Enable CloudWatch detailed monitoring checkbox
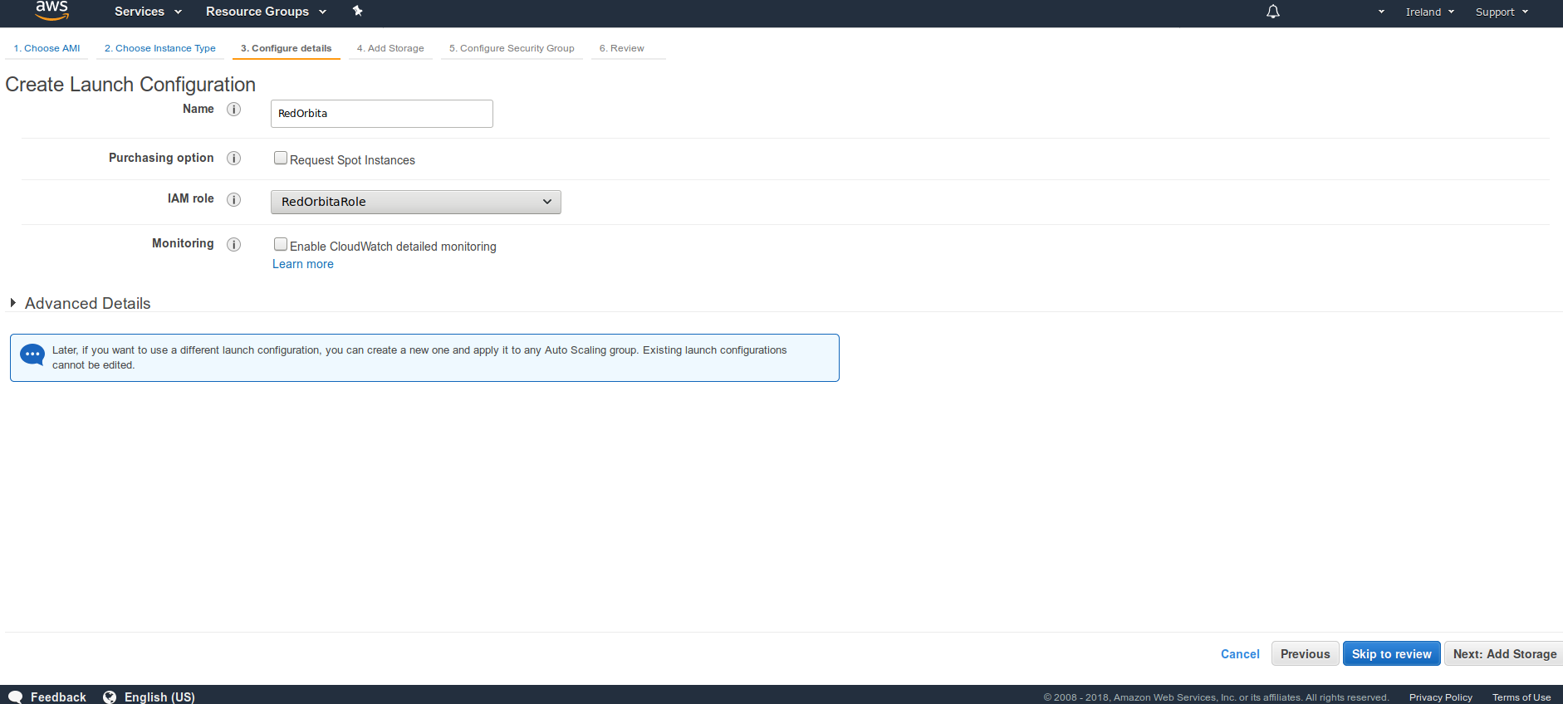The height and width of the screenshot is (704, 1563). (x=281, y=245)
